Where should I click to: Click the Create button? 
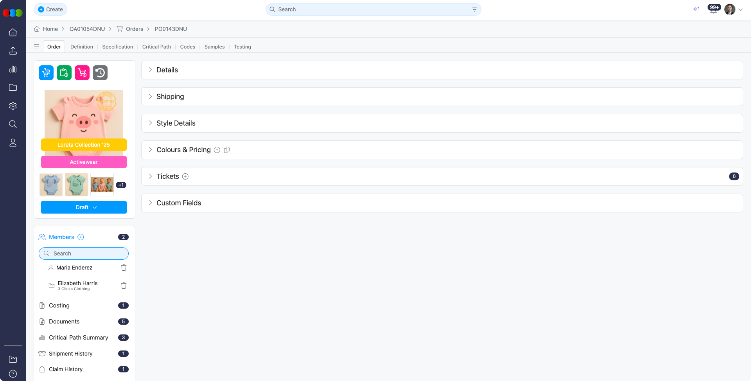(x=50, y=9)
